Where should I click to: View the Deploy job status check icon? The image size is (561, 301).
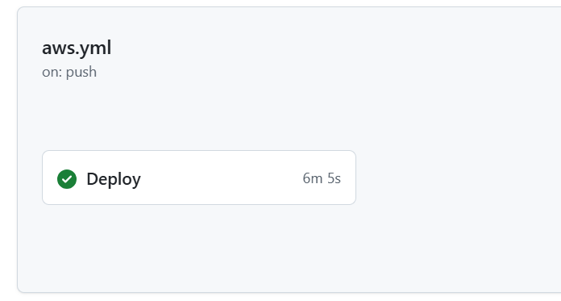(x=67, y=179)
